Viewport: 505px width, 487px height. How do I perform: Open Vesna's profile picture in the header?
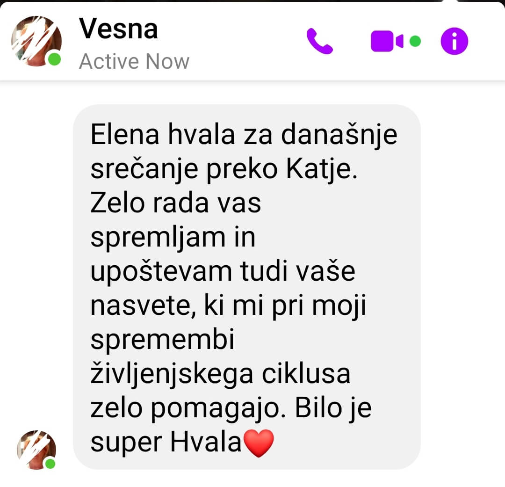pyautogui.click(x=36, y=41)
